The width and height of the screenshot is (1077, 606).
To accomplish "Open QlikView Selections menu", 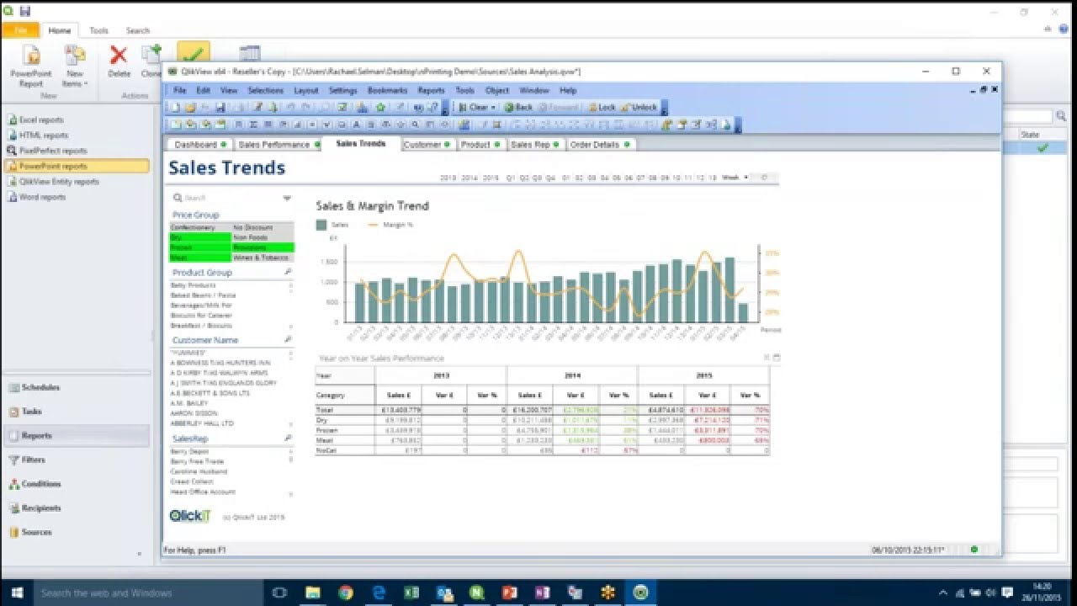I will tap(265, 90).
